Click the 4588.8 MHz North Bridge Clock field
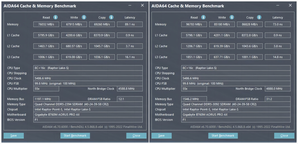This screenshot has width=298, height=144. pyautogui.click(x=130, y=89)
